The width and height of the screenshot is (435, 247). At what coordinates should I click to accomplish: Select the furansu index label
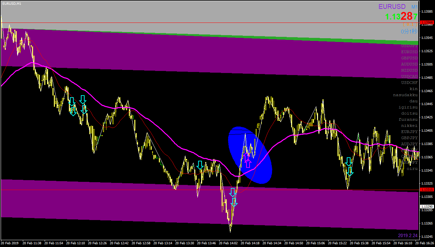[x=408, y=119]
